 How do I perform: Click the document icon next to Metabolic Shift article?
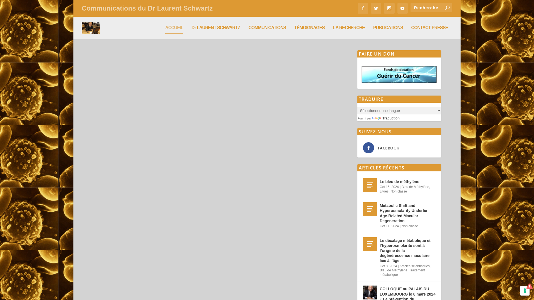[370, 209]
